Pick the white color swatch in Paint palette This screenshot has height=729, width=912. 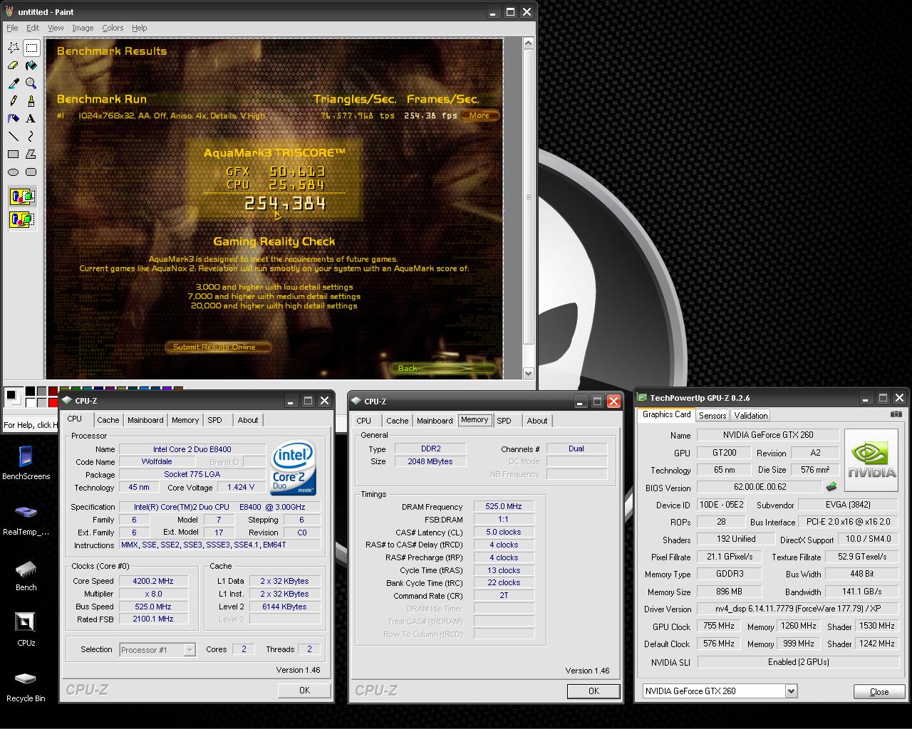[31, 402]
